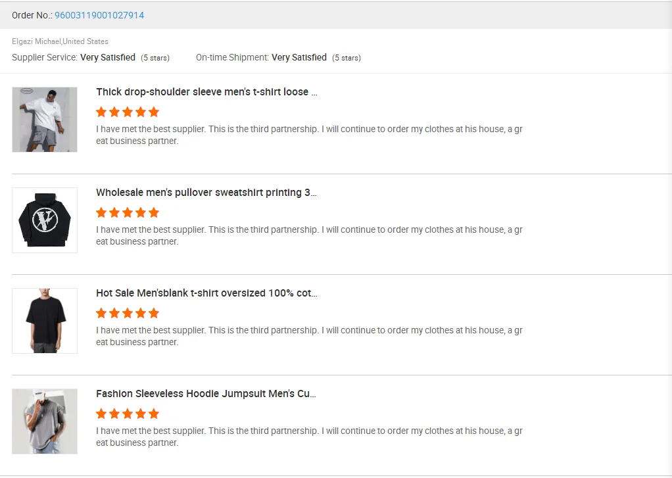
Task: Open the "Hot Sale Men'sblank t-shirt" product title
Action: tap(206, 293)
